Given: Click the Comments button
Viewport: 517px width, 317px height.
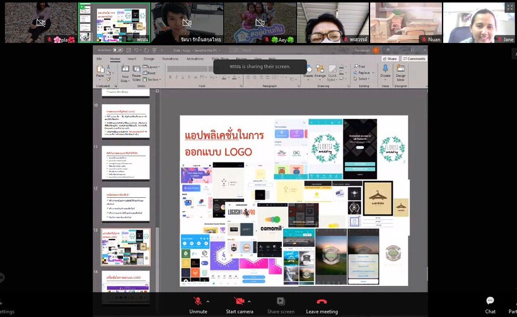Looking at the screenshot, I should point(414,59).
